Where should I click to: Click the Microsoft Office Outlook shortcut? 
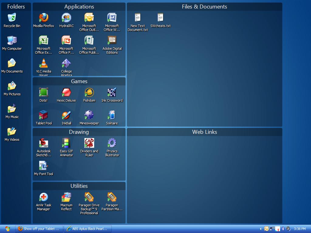pos(89,17)
